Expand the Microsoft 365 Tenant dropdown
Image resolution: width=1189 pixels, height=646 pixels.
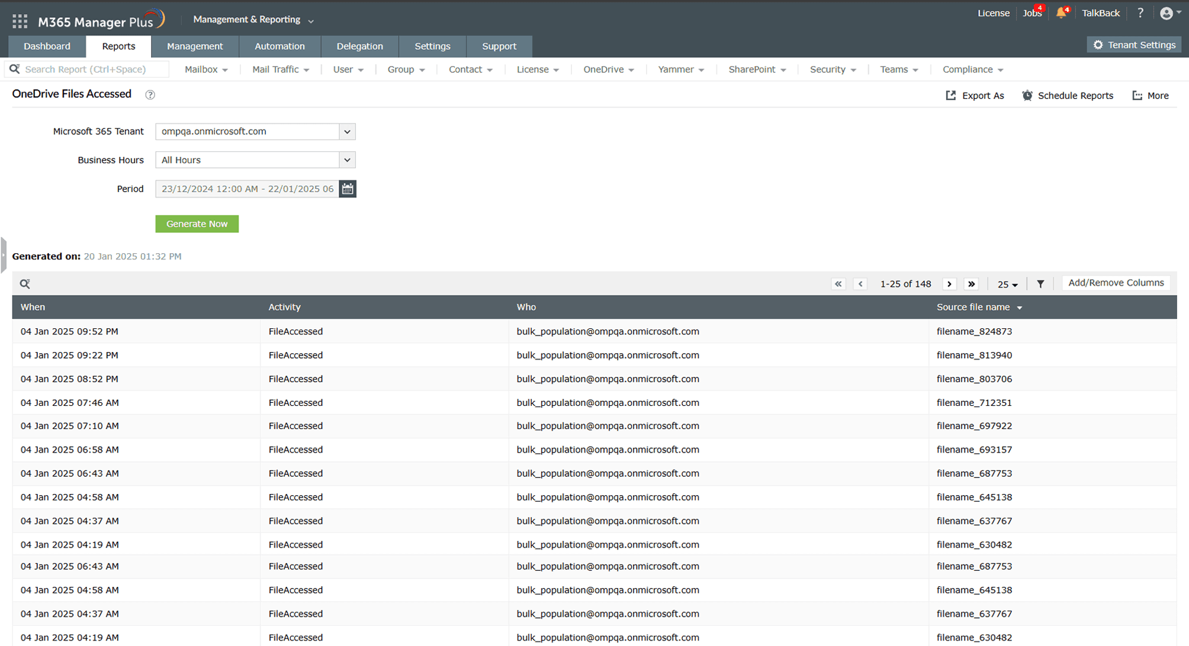click(347, 131)
